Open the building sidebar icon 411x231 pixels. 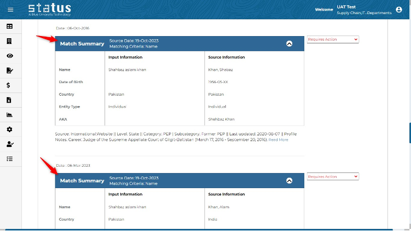9,41
